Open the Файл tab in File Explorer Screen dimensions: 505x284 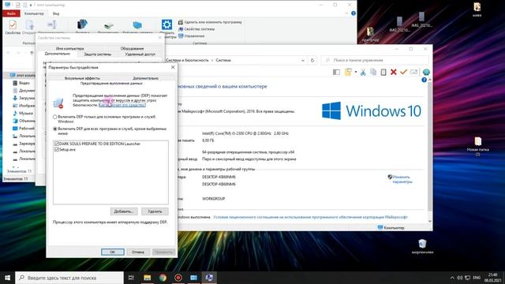point(11,13)
